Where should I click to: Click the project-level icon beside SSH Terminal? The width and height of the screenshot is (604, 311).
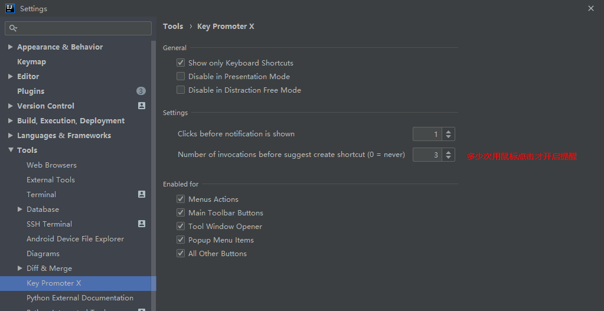[142, 224]
